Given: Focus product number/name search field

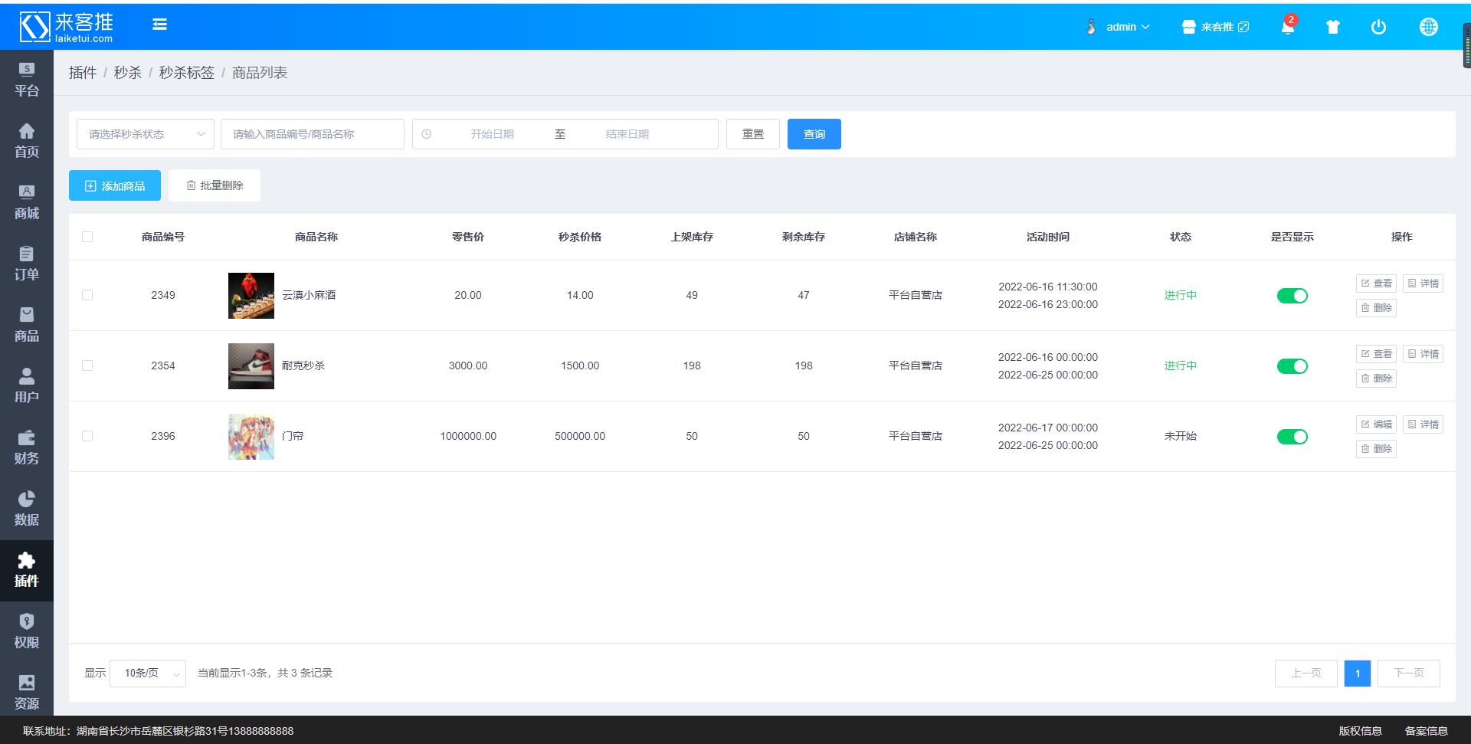Looking at the screenshot, I should (313, 134).
